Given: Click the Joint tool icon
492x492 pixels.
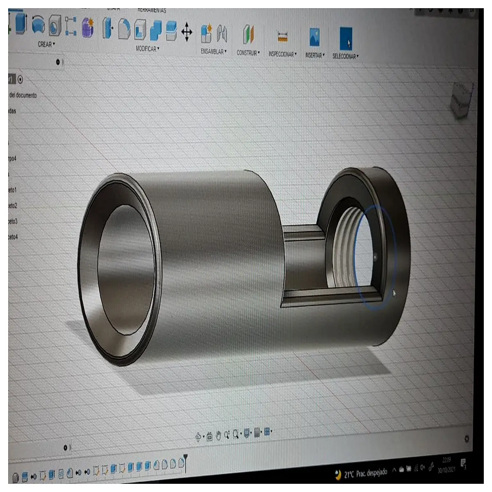Looking at the screenshot, I should [x=222, y=34].
